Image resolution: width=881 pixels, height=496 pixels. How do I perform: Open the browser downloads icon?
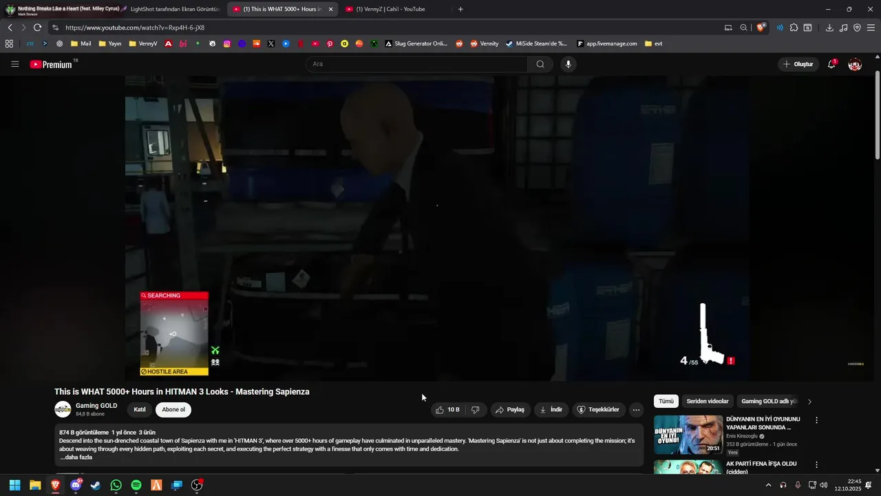point(829,28)
